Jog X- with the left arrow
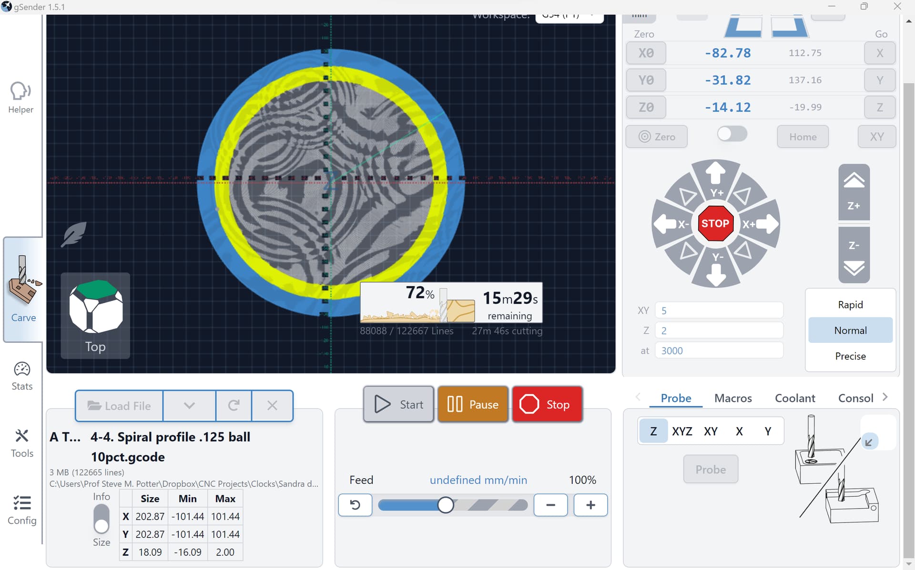Screen dimensions: 915x570 tap(671, 224)
